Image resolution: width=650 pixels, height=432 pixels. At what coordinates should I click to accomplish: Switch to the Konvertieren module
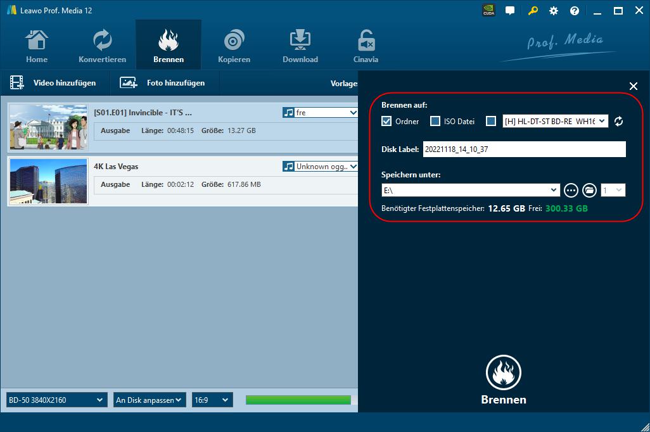point(103,46)
